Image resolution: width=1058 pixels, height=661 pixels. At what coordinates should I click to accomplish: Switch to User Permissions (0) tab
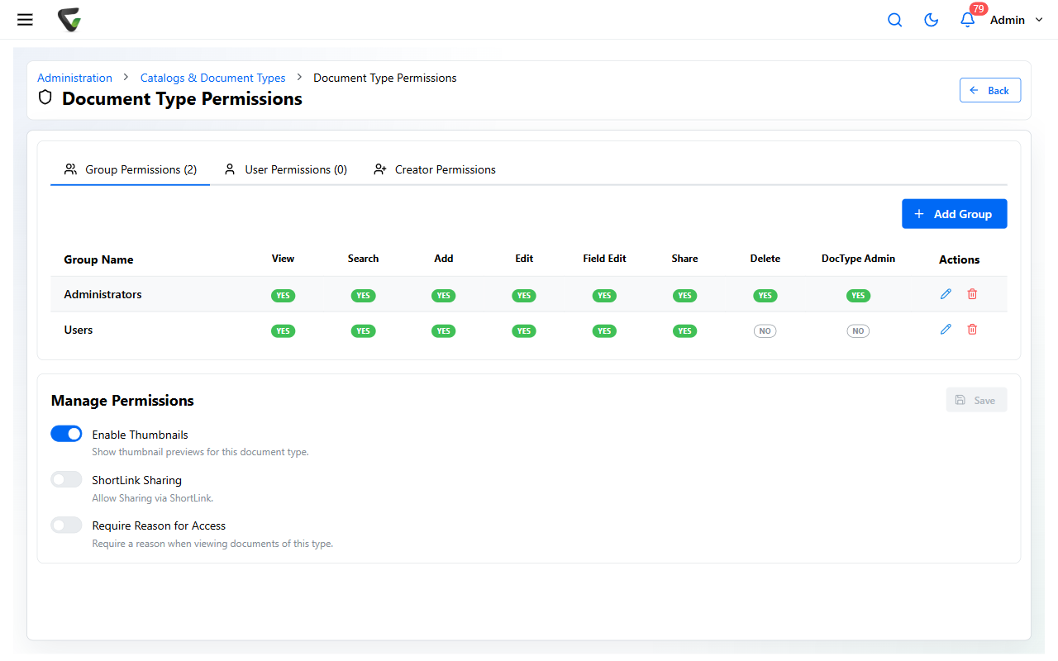[286, 169]
